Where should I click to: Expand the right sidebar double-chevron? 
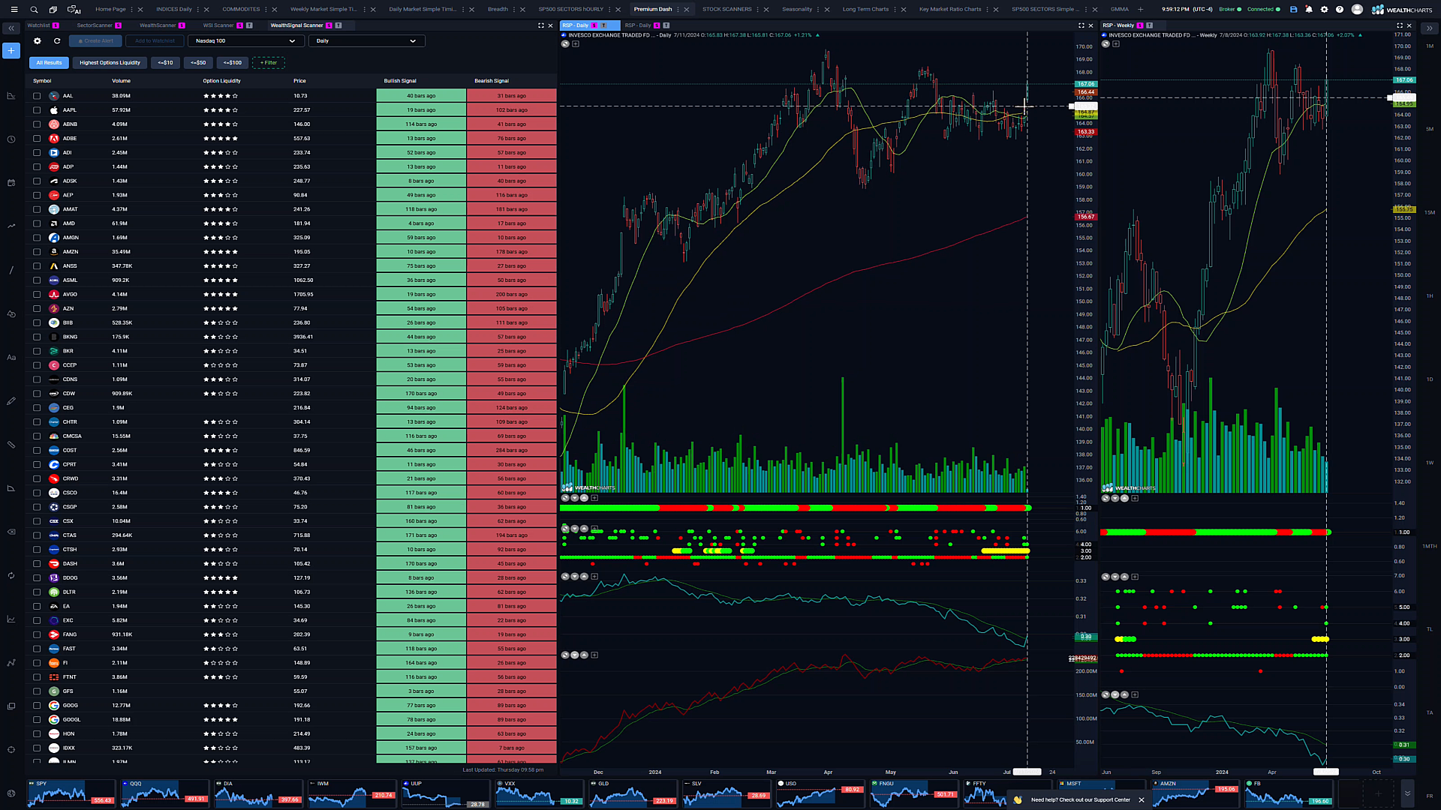pos(1429,28)
